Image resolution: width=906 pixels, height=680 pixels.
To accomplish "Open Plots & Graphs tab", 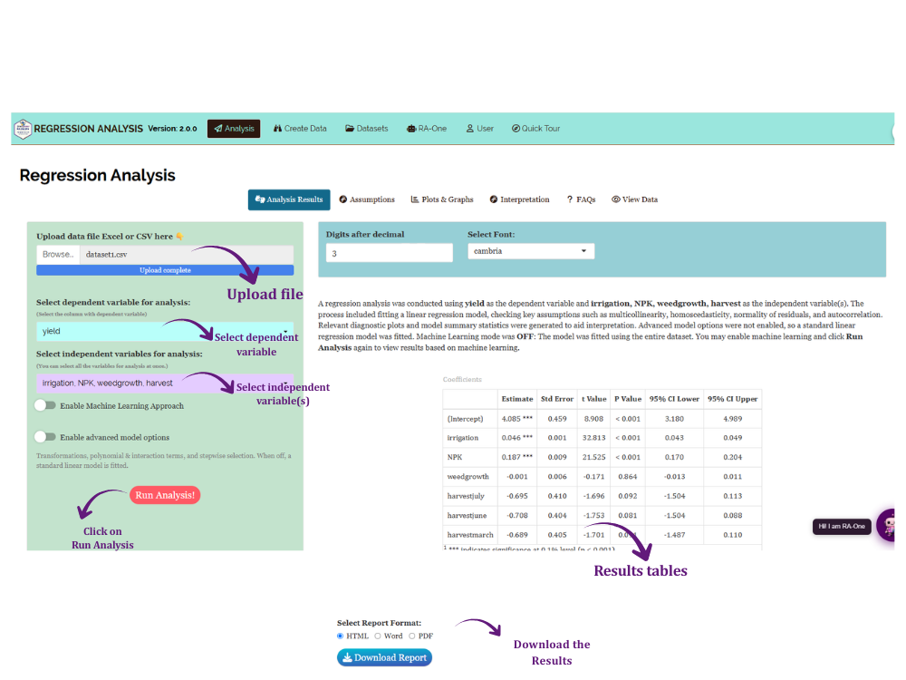I will click(x=442, y=199).
